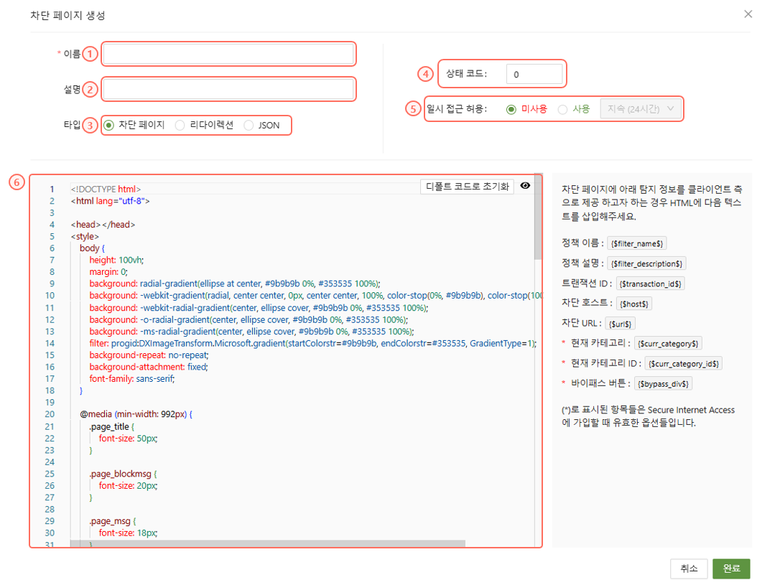Select the 리다이렉션 type radio button
Viewport: 757px width, 585px height.
[180, 125]
